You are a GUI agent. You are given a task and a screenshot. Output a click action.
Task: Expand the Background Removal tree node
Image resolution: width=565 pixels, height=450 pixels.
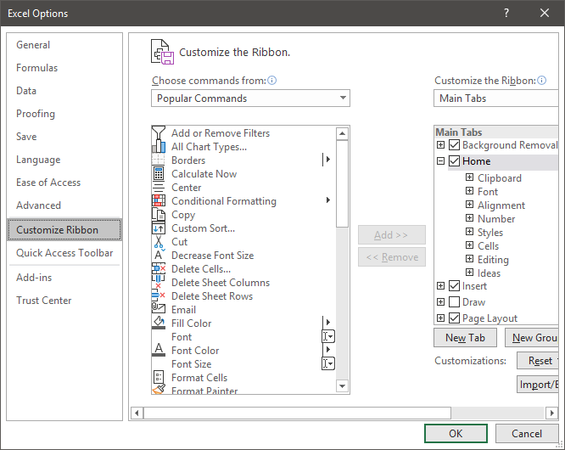coord(440,145)
